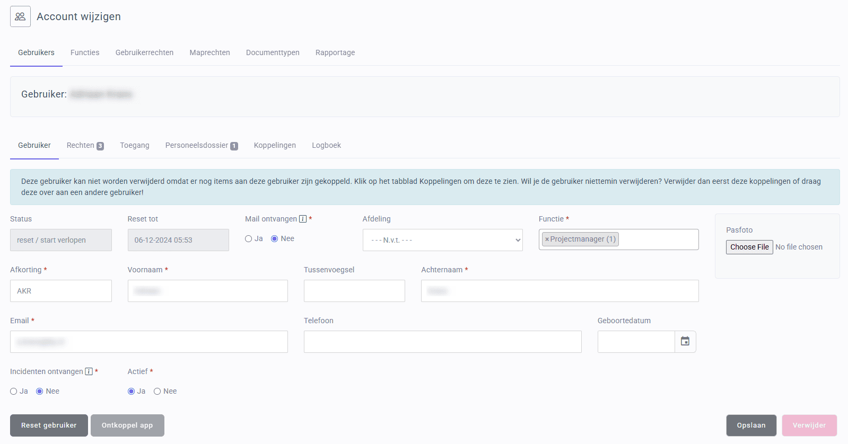Open the Toegang sub-tab
Viewport: 848px width, 444px height.
coord(135,145)
